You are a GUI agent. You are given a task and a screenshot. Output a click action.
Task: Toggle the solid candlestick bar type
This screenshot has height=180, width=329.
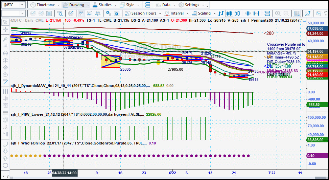[229, 14]
